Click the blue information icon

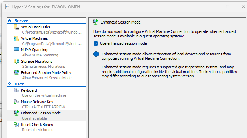pos(96,54)
